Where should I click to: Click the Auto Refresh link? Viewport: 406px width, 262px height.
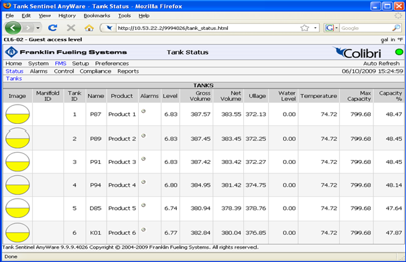click(x=381, y=63)
